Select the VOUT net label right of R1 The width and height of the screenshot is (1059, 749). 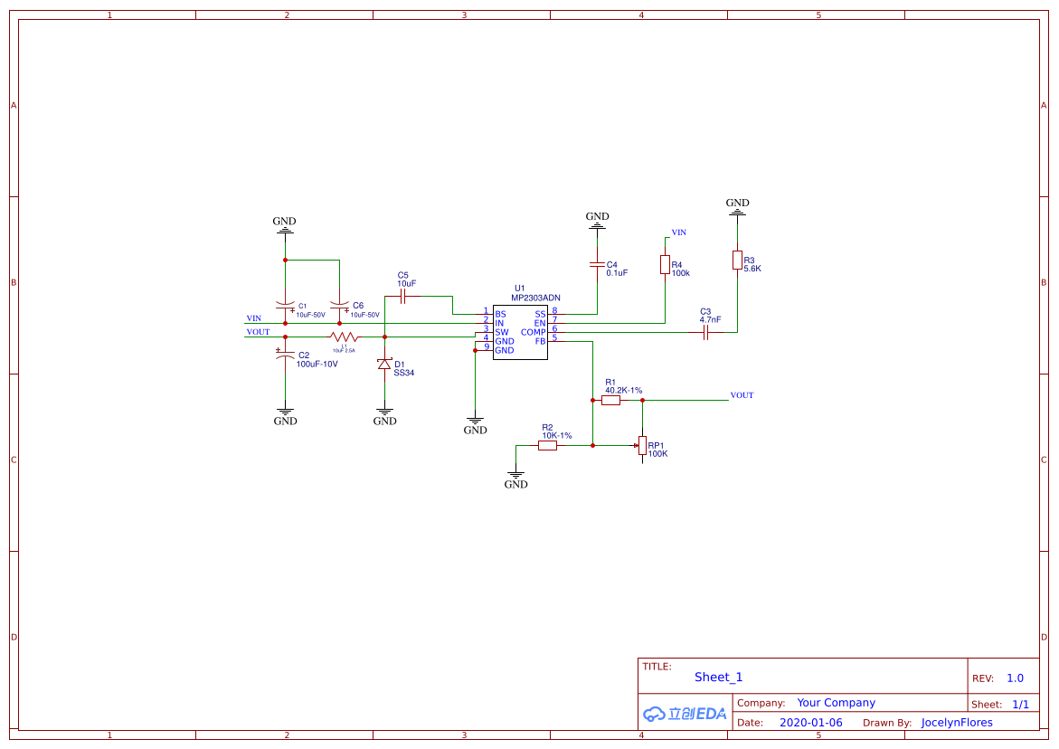[x=742, y=395]
